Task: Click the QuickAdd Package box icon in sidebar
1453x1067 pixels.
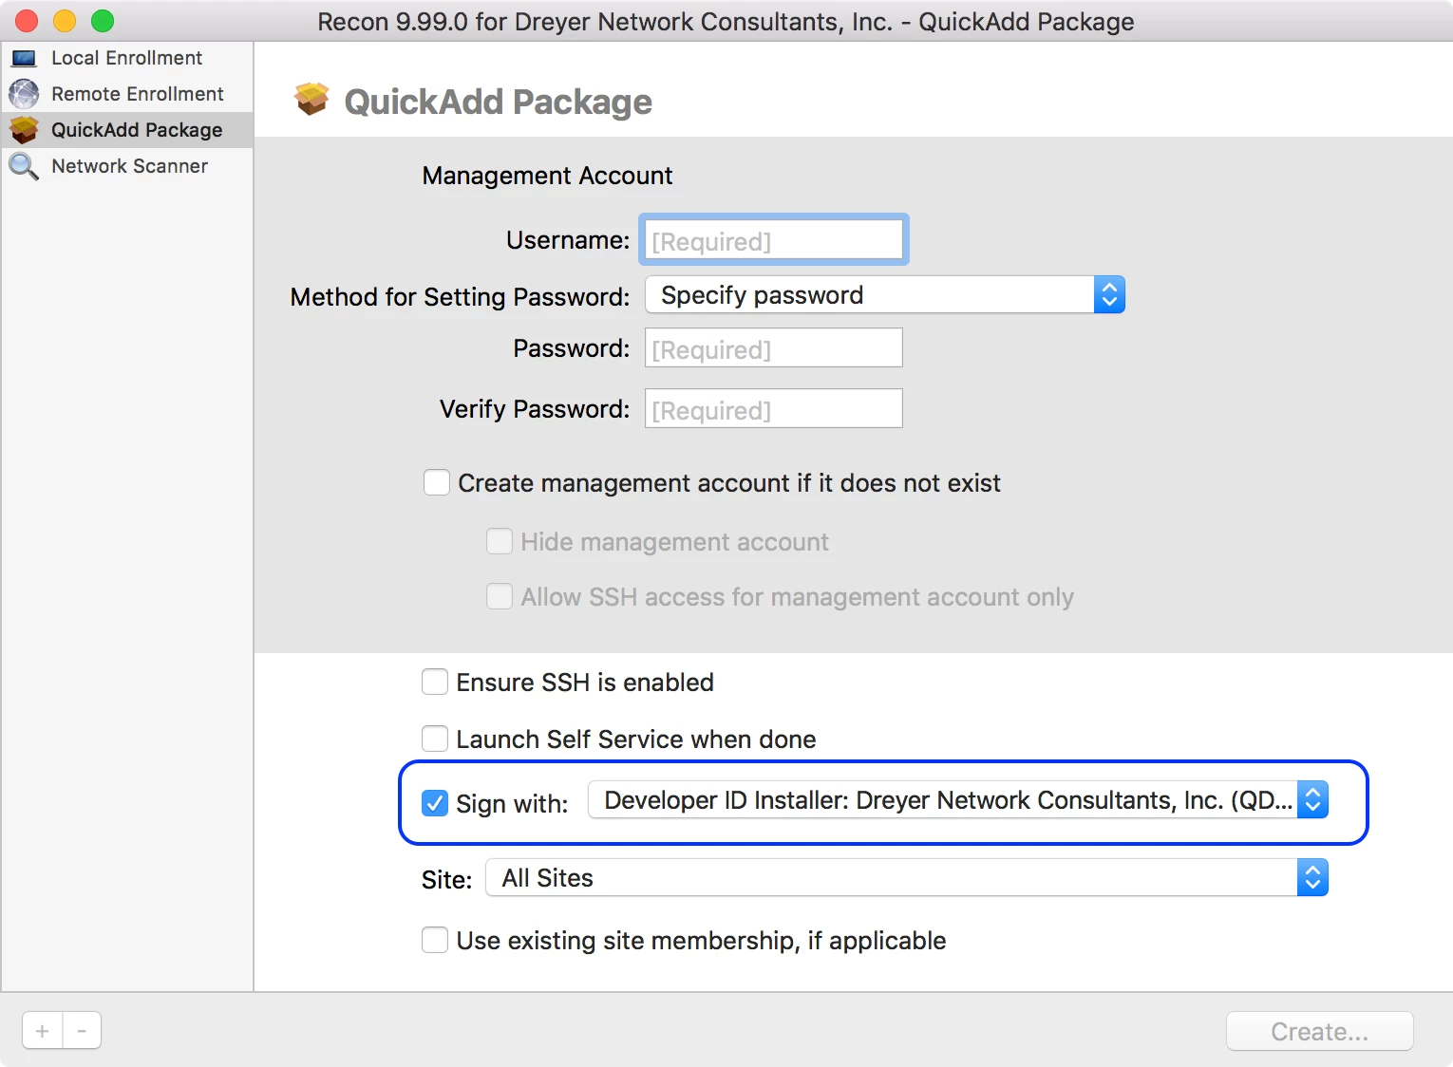Action: pyautogui.click(x=24, y=130)
